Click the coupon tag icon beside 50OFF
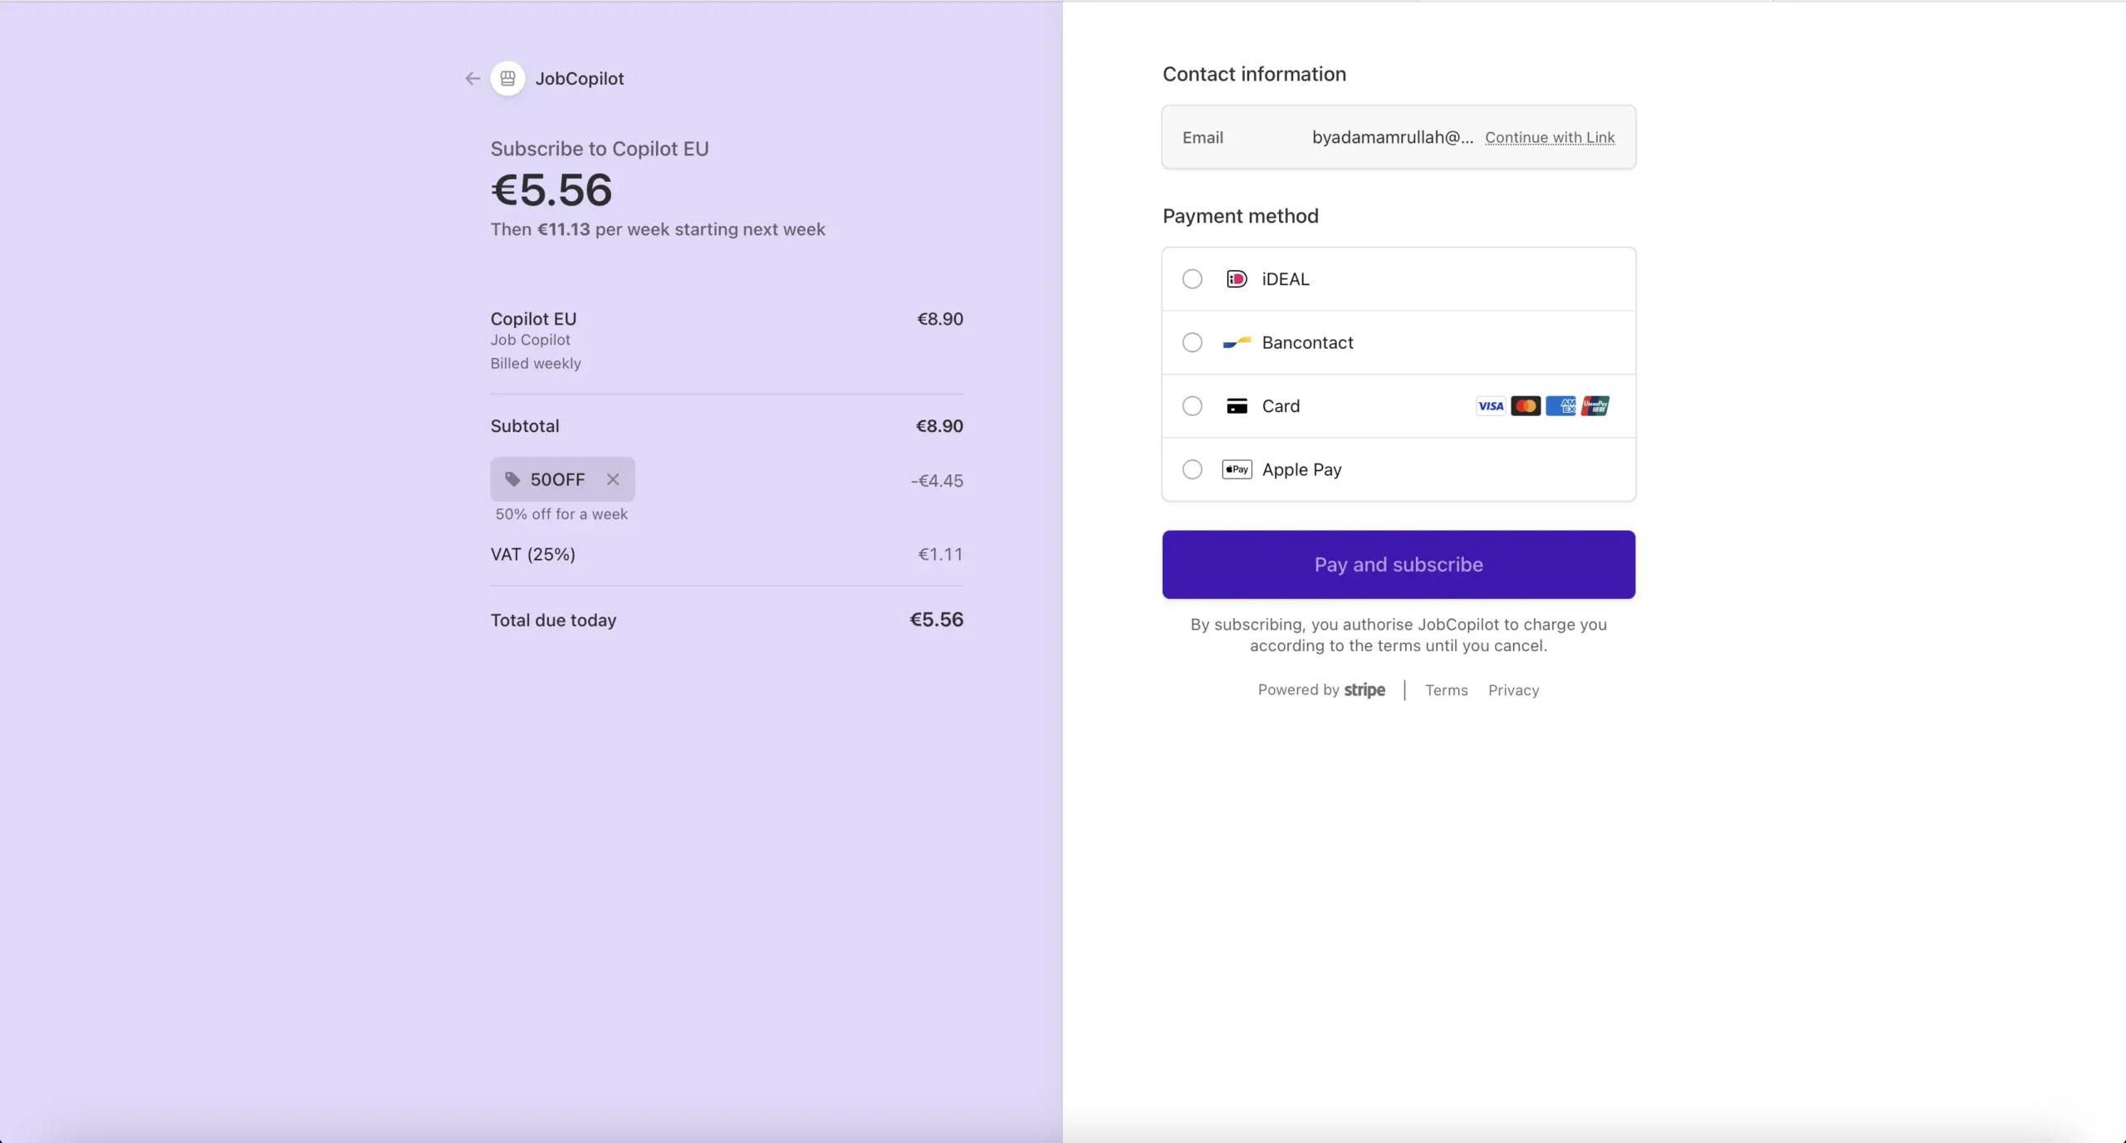Viewport: 2126px width, 1143px height. 512,480
